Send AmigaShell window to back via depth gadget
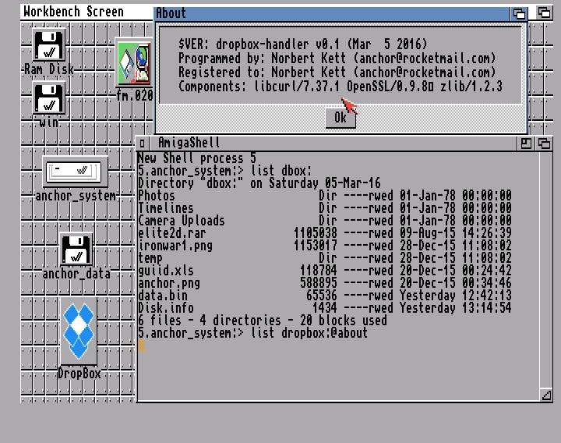 click(x=544, y=144)
